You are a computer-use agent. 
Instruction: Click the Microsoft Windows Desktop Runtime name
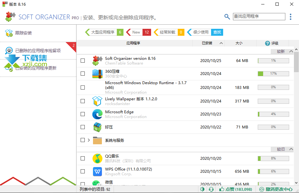146,85
